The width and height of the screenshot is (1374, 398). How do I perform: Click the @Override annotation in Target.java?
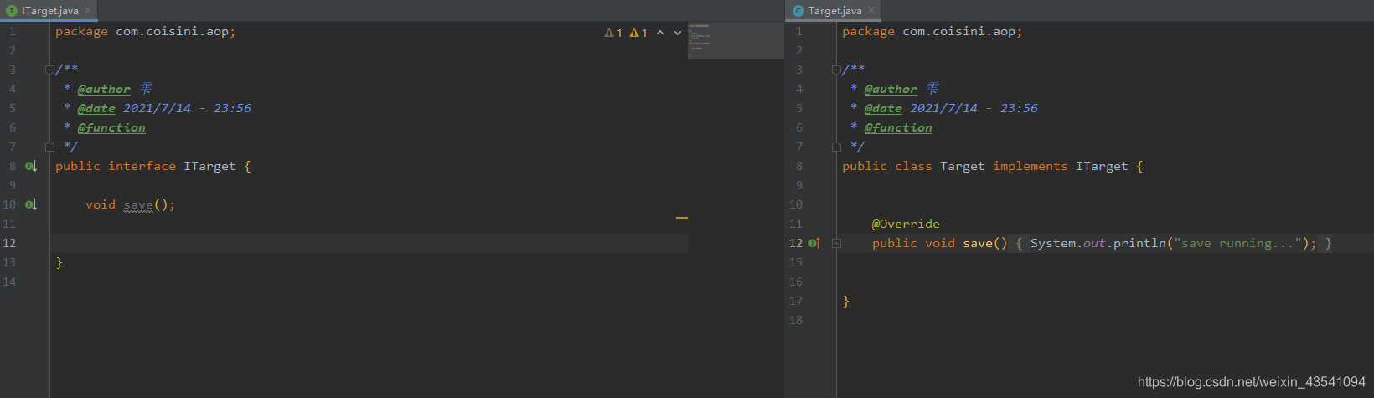click(906, 225)
